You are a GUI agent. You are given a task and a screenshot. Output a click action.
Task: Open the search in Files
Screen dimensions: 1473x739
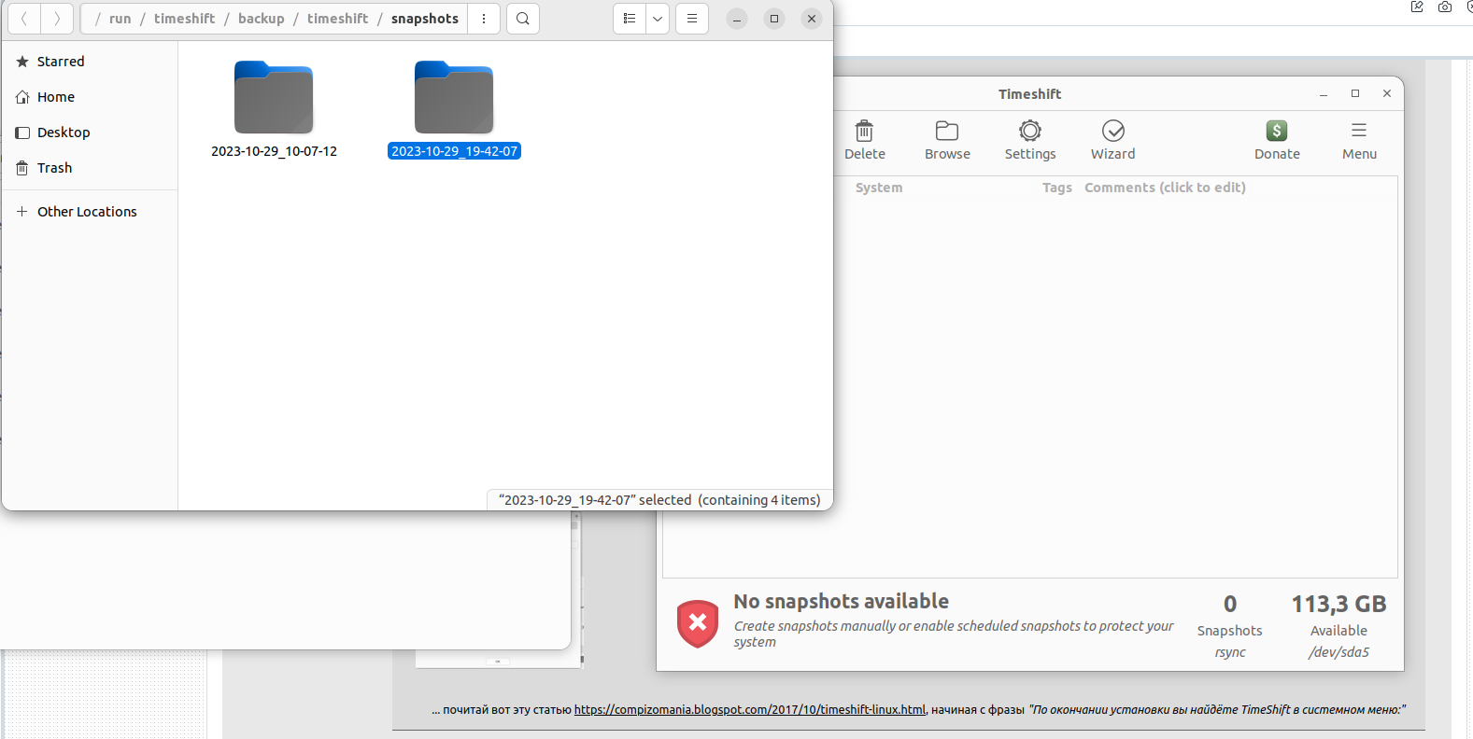pyautogui.click(x=523, y=19)
